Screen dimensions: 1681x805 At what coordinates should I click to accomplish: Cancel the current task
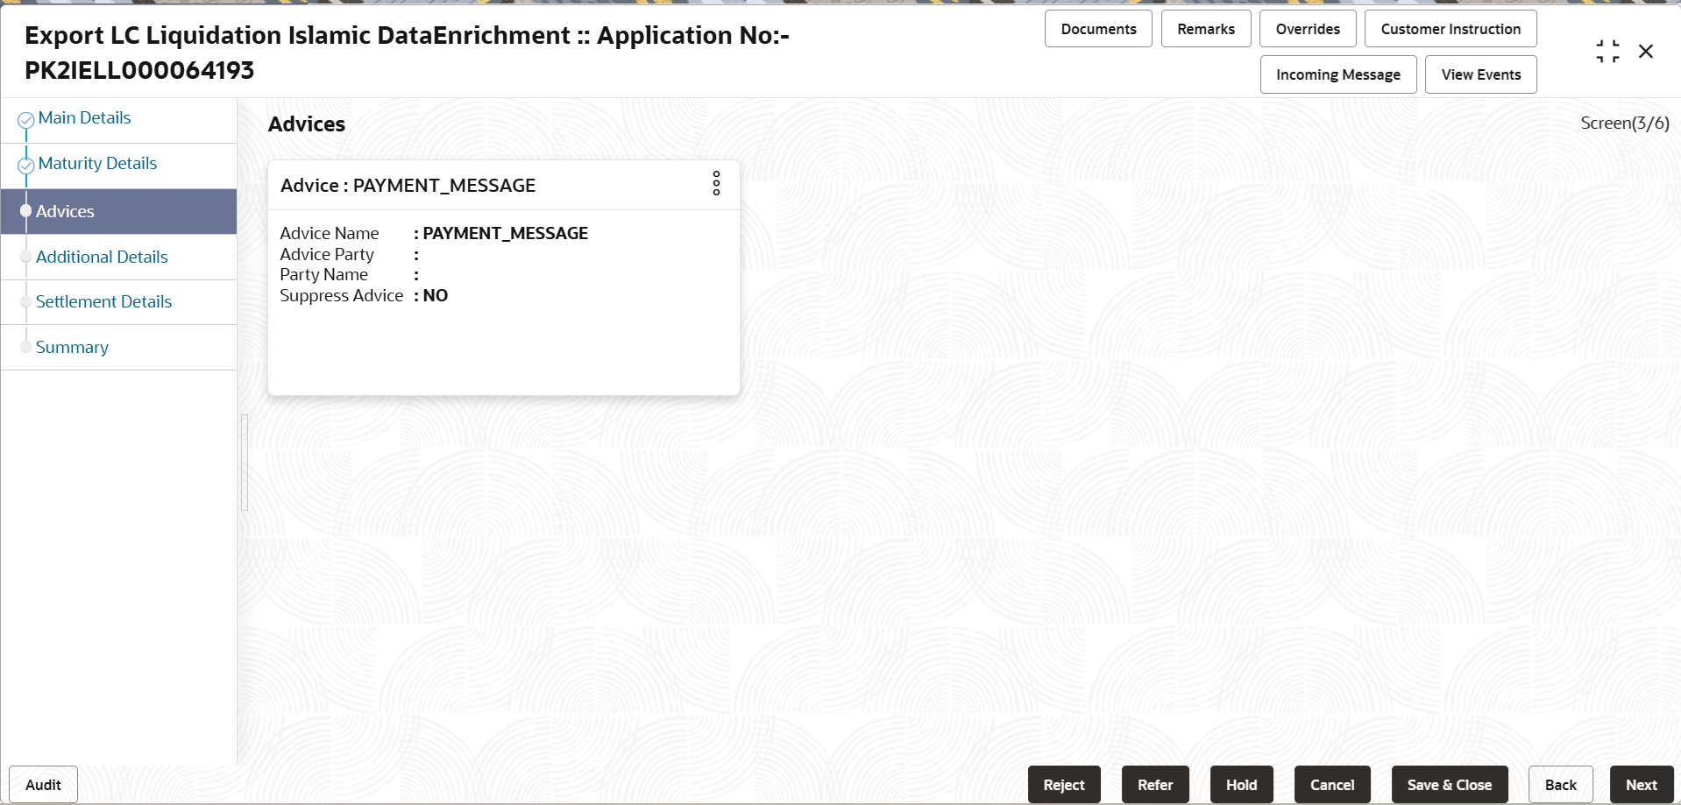pos(1332,785)
